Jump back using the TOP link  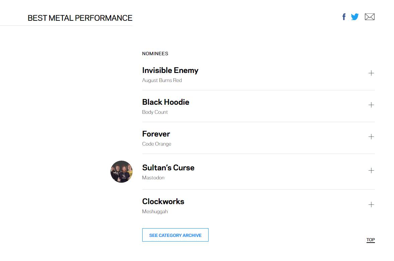(x=371, y=240)
